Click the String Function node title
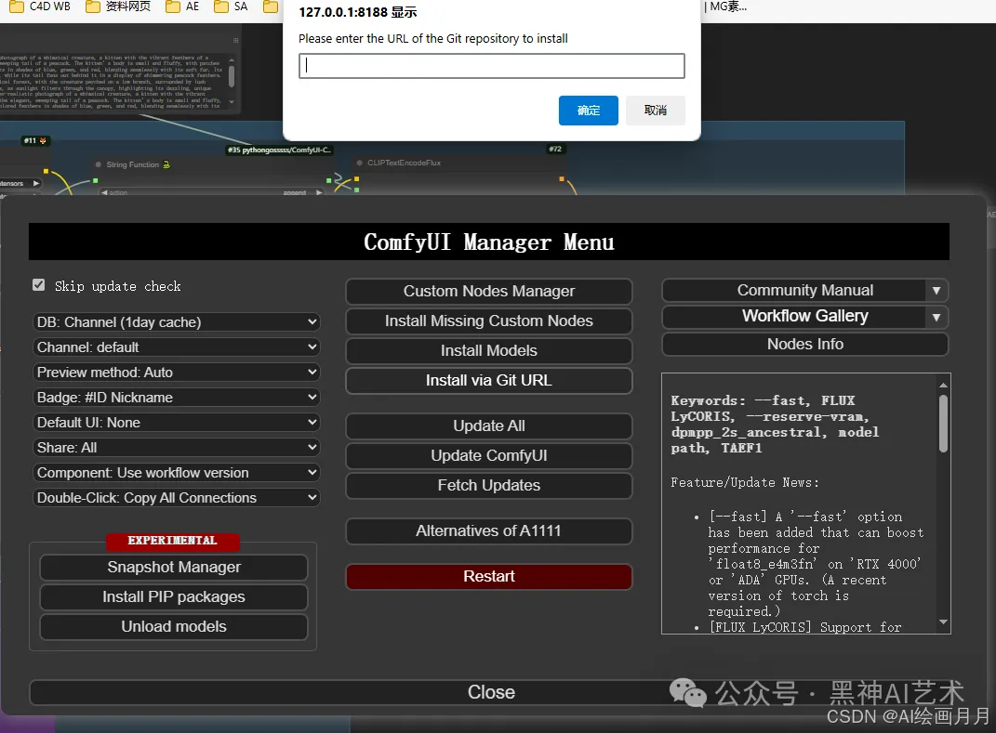 [132, 164]
